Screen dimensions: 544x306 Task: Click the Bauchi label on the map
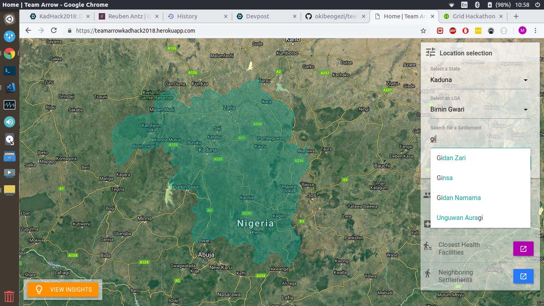point(382,165)
